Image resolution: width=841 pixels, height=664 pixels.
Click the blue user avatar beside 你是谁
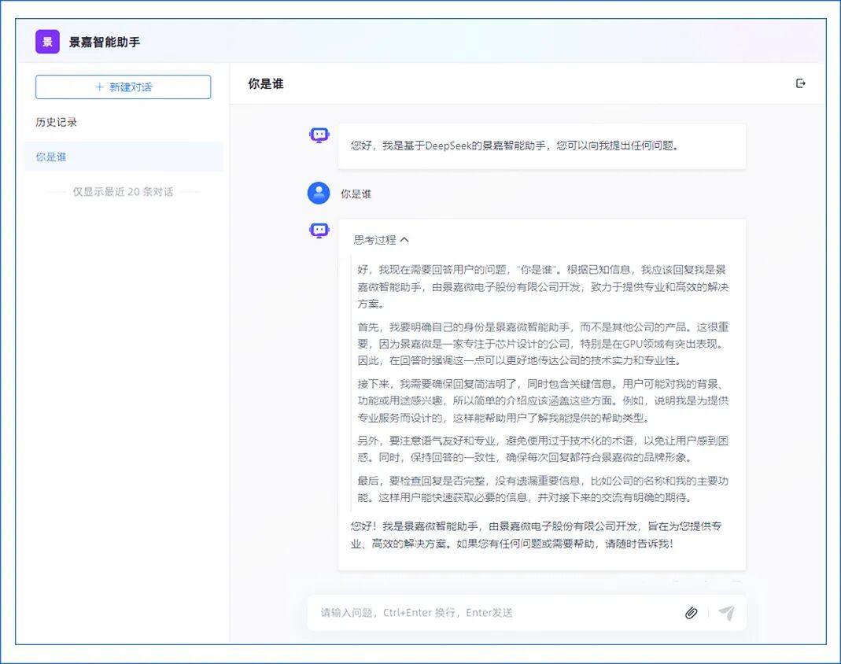click(x=318, y=194)
